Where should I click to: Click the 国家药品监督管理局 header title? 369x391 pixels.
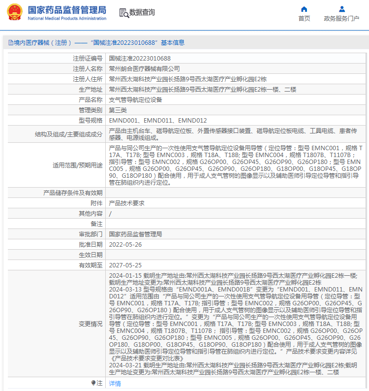(67, 10)
